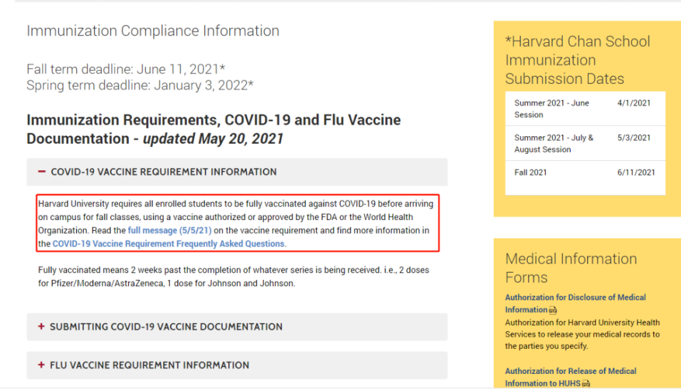The width and height of the screenshot is (681, 391).
Task: Click the Spring term deadline text
Action: 140,85
